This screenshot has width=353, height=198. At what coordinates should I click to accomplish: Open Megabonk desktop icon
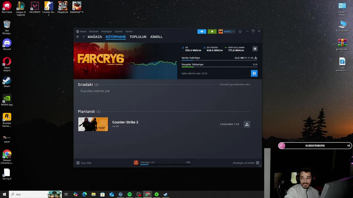coord(63,8)
